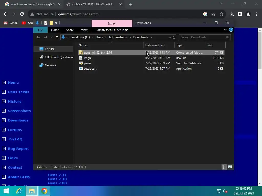The height and width of the screenshot is (196, 262).
Task: Click the Chrome taskbar icon
Action: [44, 191]
